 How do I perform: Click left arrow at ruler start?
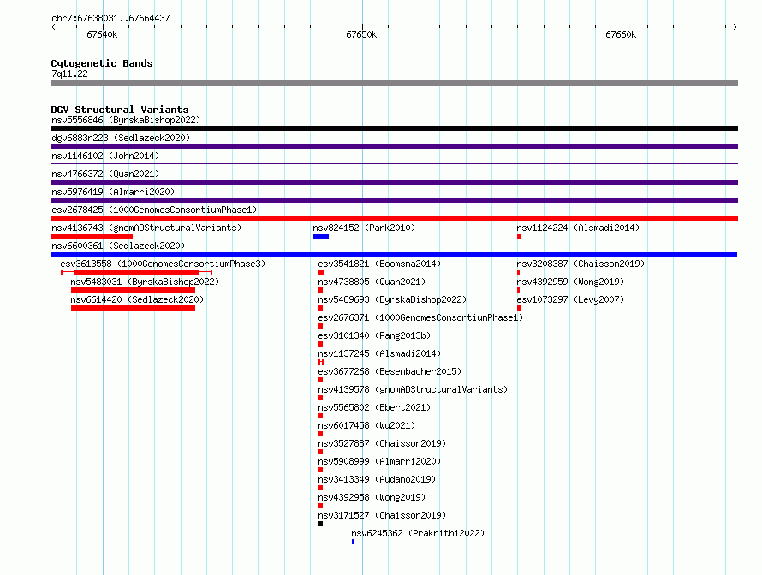tap(53, 27)
